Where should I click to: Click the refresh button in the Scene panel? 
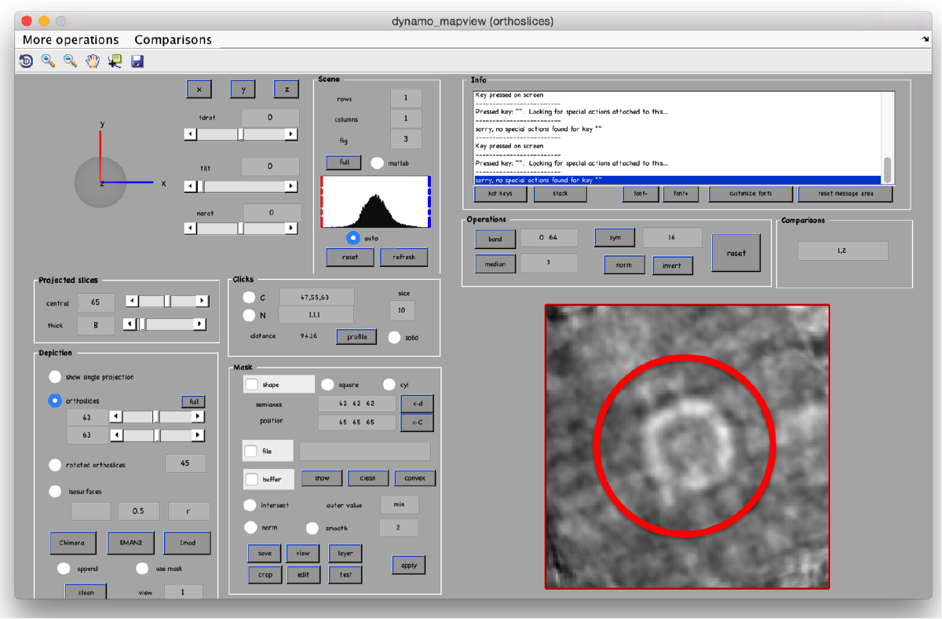[x=403, y=257]
